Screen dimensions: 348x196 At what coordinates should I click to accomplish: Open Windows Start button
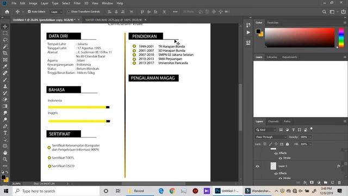6,191
